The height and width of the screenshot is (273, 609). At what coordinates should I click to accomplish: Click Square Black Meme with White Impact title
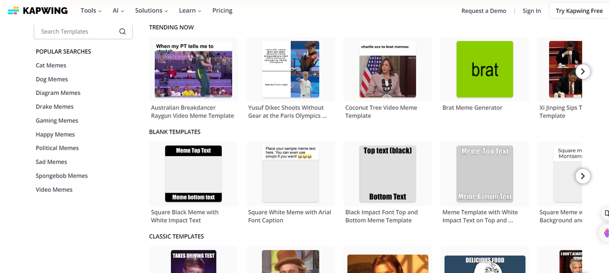click(185, 216)
